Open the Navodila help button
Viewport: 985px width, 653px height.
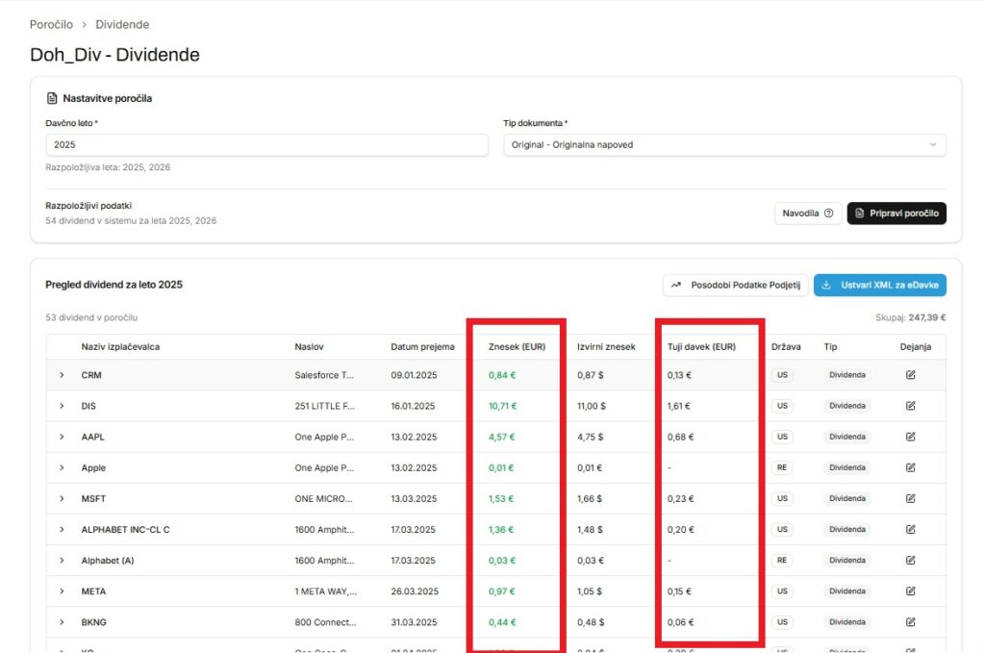coord(807,213)
